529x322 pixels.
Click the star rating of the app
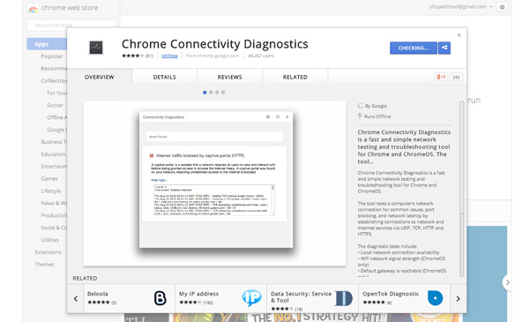[133, 56]
